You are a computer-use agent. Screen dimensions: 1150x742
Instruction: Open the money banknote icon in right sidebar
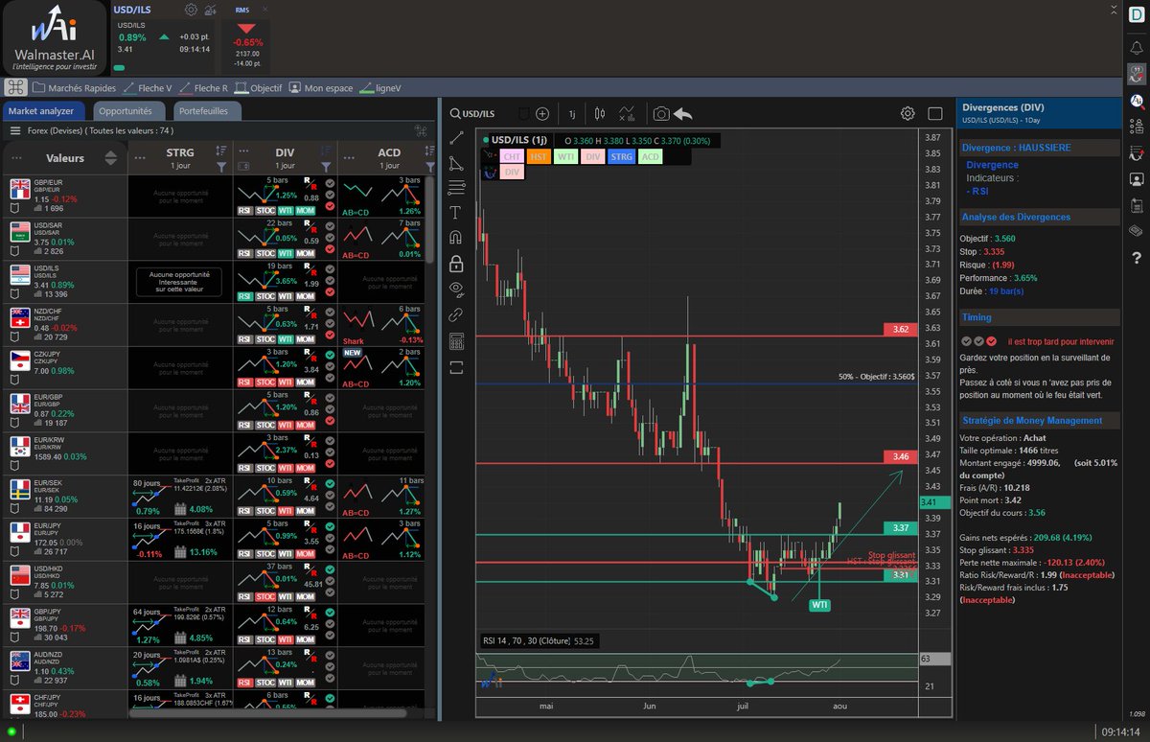coord(1137,230)
